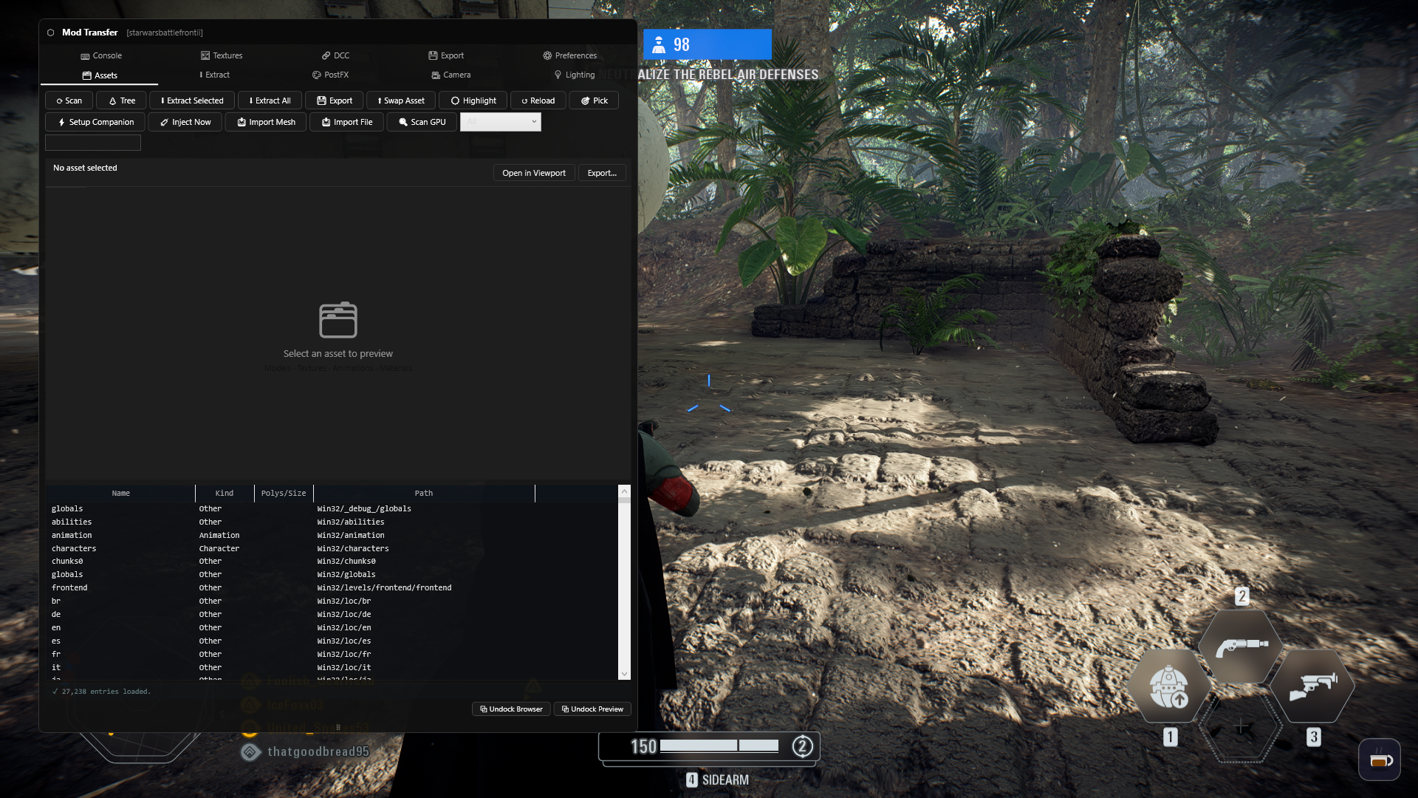Start a Scan GPU pass
Viewport: 1418px width, 798px height.
tap(421, 122)
